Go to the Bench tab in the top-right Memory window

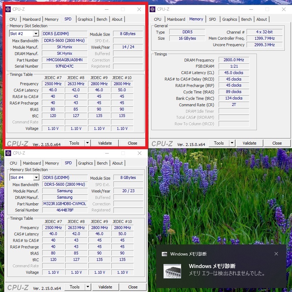tap(246, 19)
